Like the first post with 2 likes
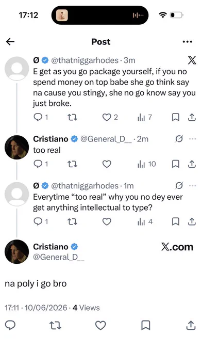202x351 pixels. (107, 117)
